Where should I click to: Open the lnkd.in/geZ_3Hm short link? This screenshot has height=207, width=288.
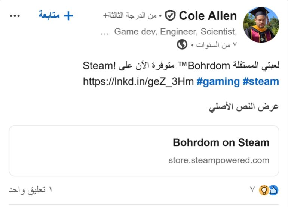pyautogui.click(x=138, y=82)
